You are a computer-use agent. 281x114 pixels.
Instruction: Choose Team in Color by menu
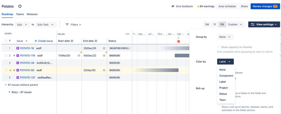point(226,100)
